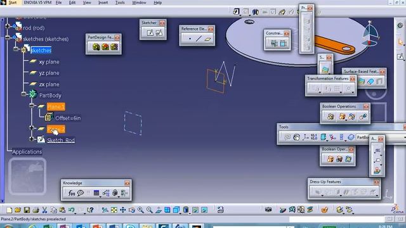
Task: Select the Line tool in Reference Elements
Action: (199, 39)
